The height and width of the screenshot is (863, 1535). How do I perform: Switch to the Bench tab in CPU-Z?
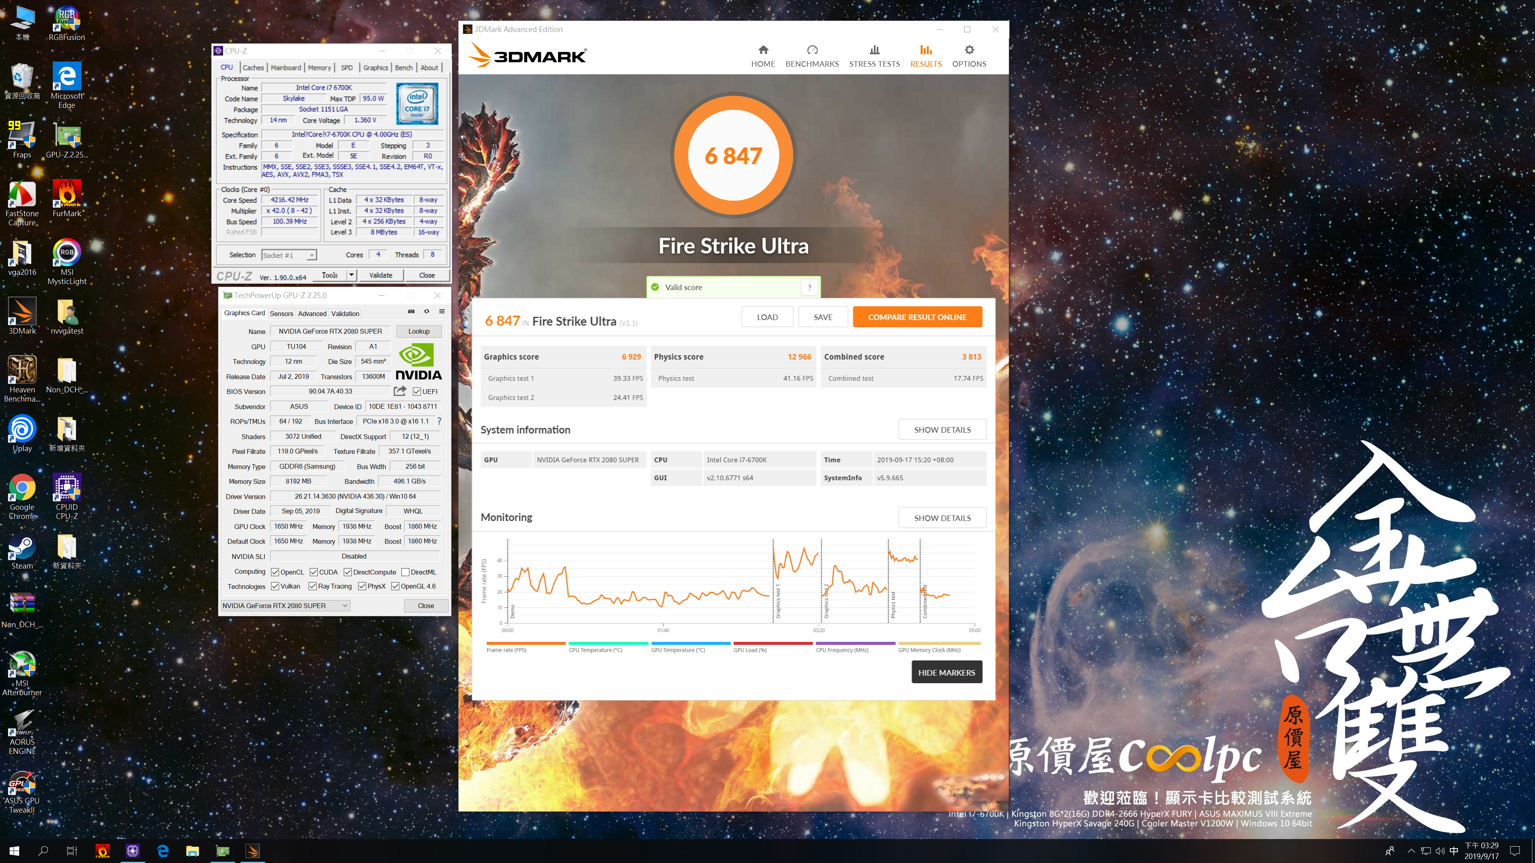[404, 67]
